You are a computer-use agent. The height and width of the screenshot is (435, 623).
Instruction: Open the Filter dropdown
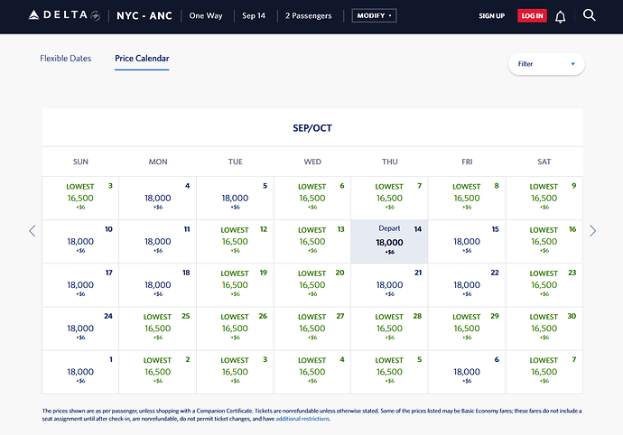[x=546, y=64]
